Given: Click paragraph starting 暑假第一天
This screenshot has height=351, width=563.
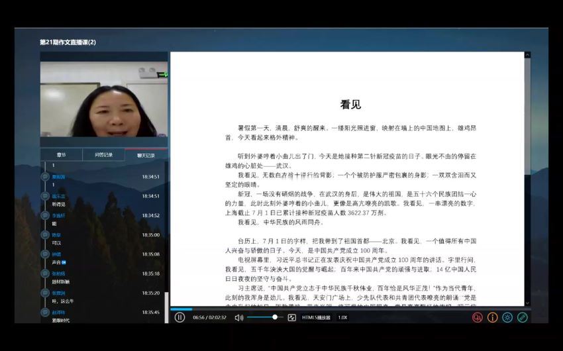Looking at the screenshot, I should coord(350,133).
